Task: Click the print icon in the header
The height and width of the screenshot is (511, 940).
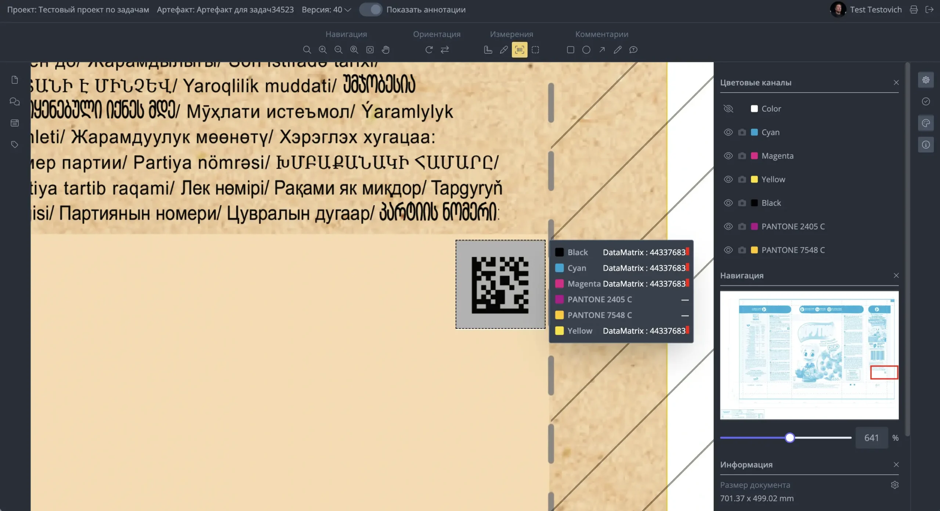Action: pos(914,10)
